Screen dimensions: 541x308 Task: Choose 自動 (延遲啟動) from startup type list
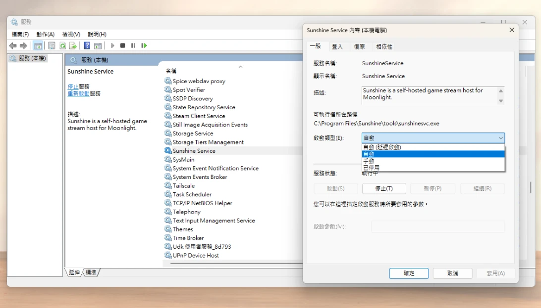[433, 147]
